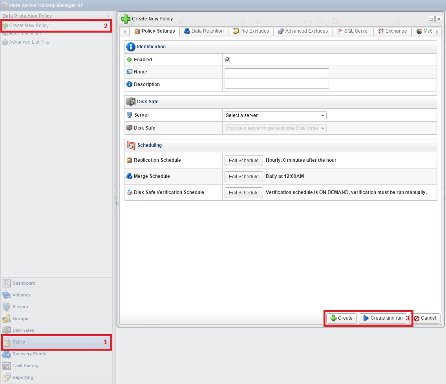
Task: Click the Disk Safe section safe icon
Action: pos(131,102)
